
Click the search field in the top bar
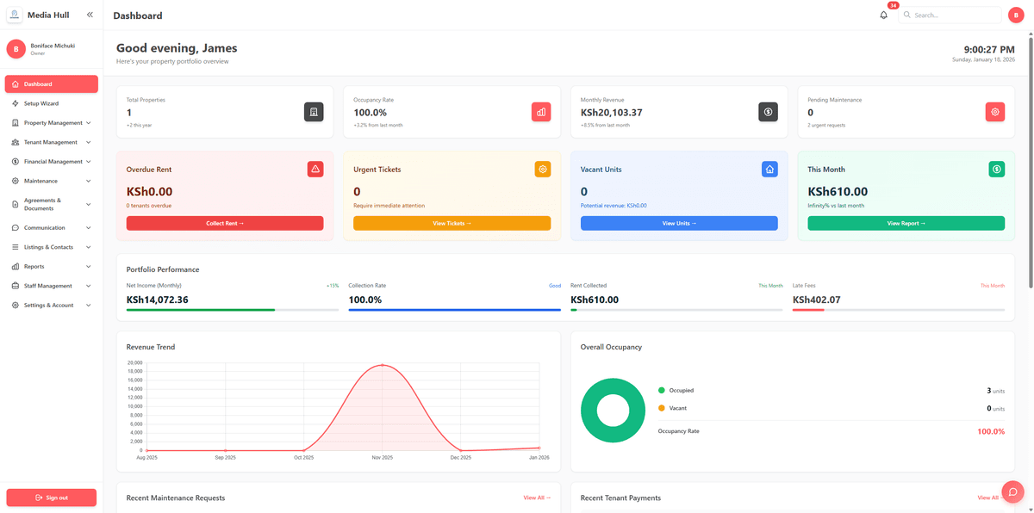click(x=950, y=14)
